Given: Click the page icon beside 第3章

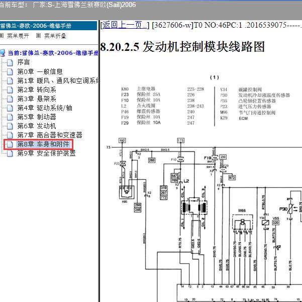Looking at the screenshot, I should pos(10,99).
